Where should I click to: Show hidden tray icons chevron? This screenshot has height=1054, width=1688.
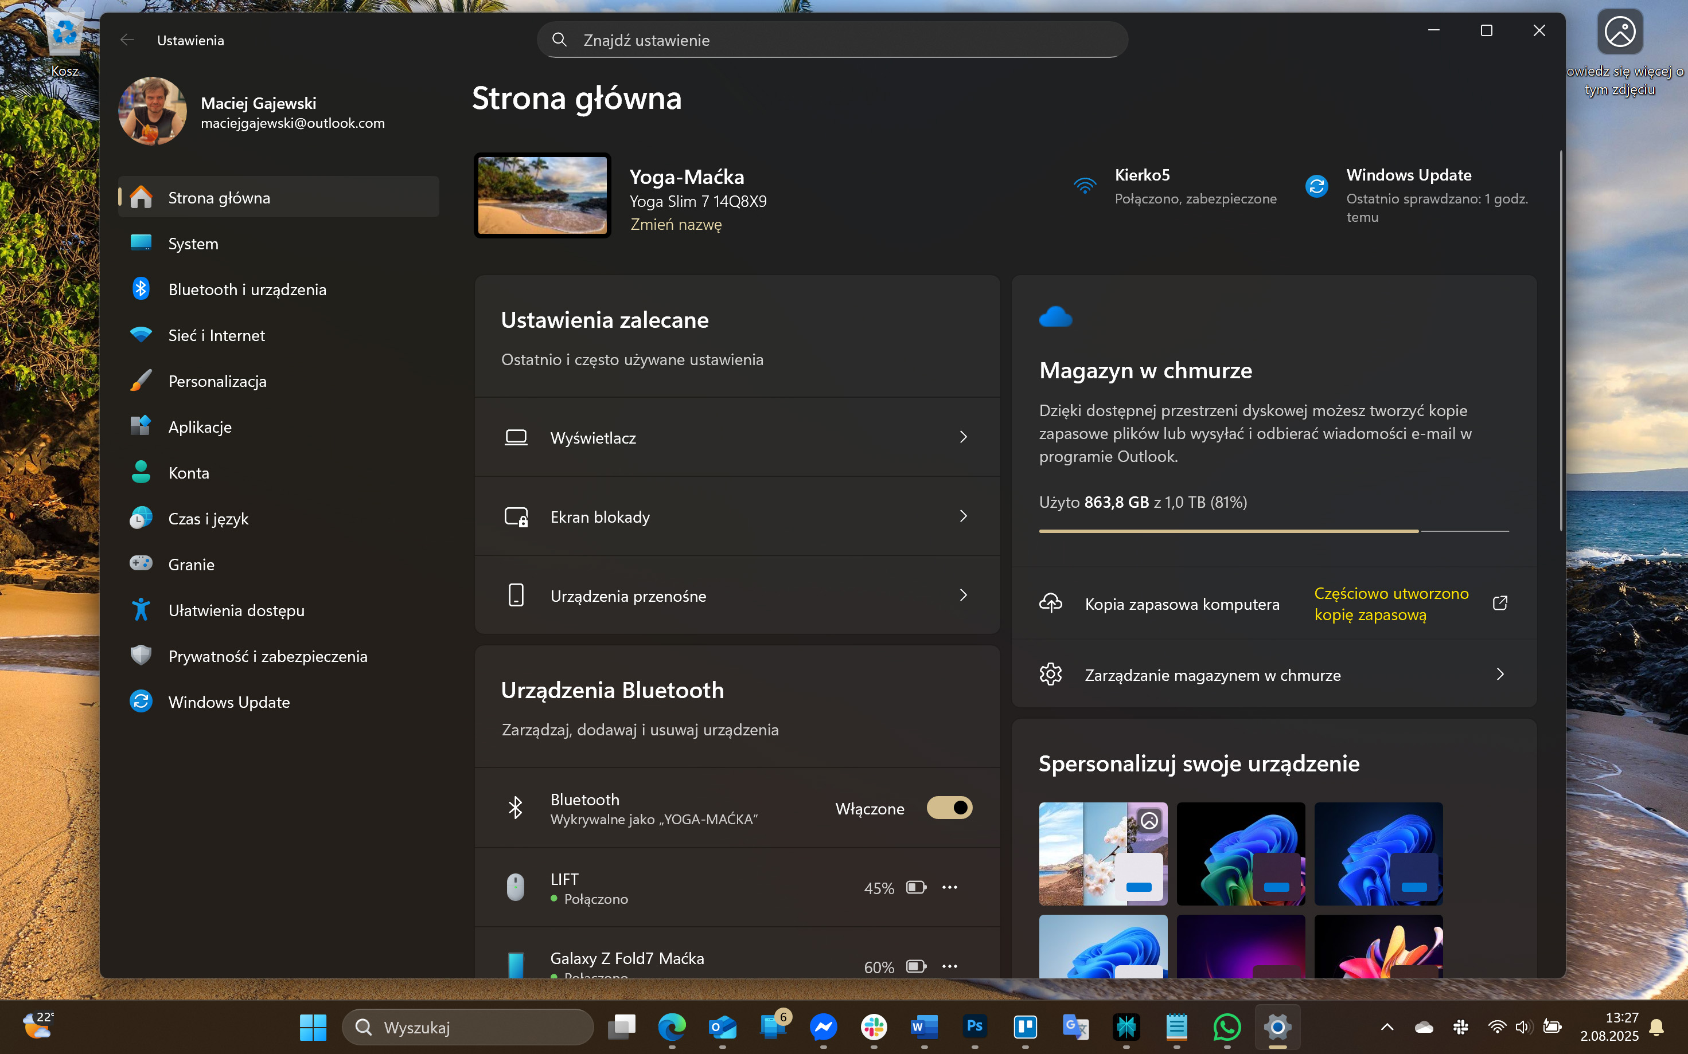[x=1387, y=1027]
